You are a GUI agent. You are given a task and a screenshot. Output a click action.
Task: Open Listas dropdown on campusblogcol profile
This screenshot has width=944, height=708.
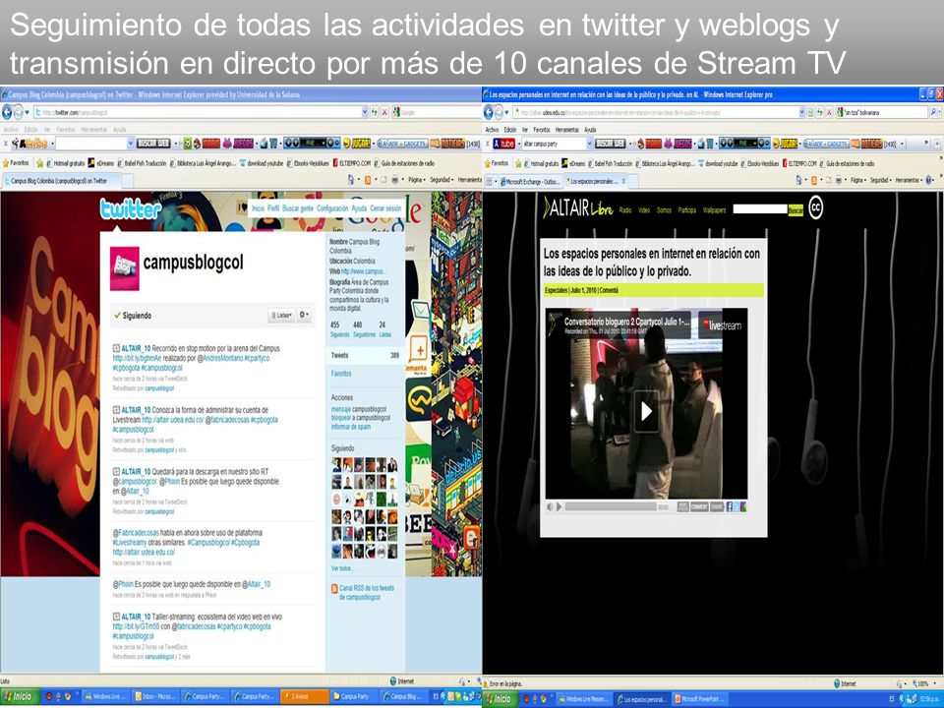point(282,315)
